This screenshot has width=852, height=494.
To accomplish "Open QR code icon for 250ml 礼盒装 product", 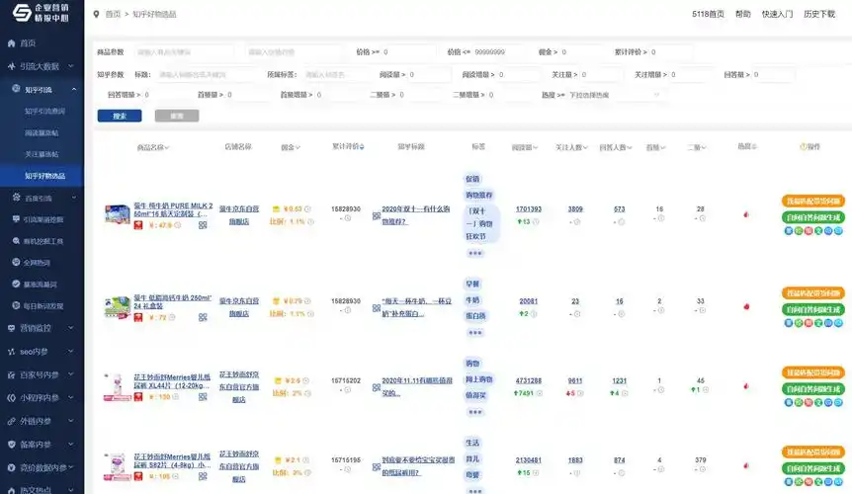I will coord(203,317).
